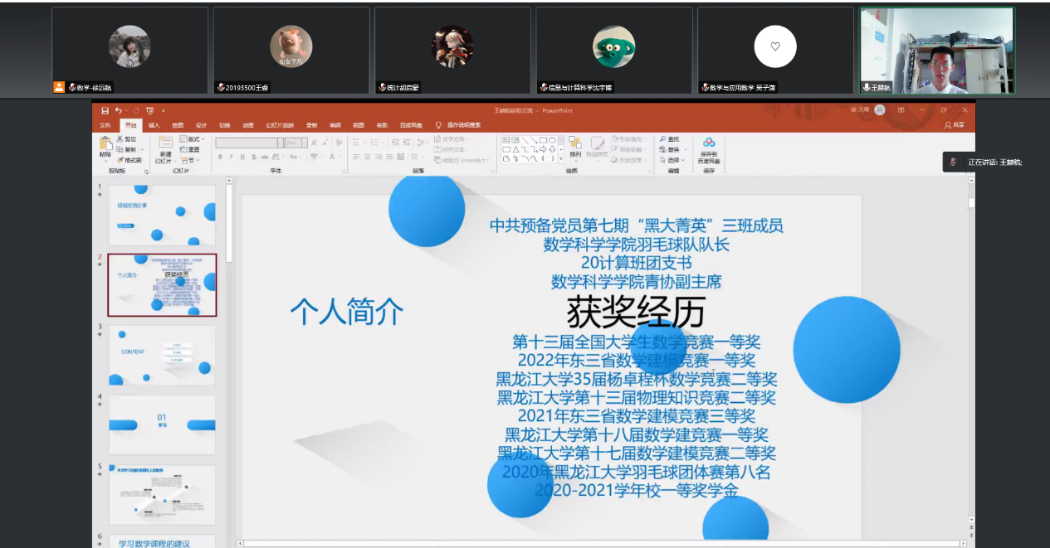Open the font name combo box
Viewport: 1050px width, 548px height.
[249, 143]
